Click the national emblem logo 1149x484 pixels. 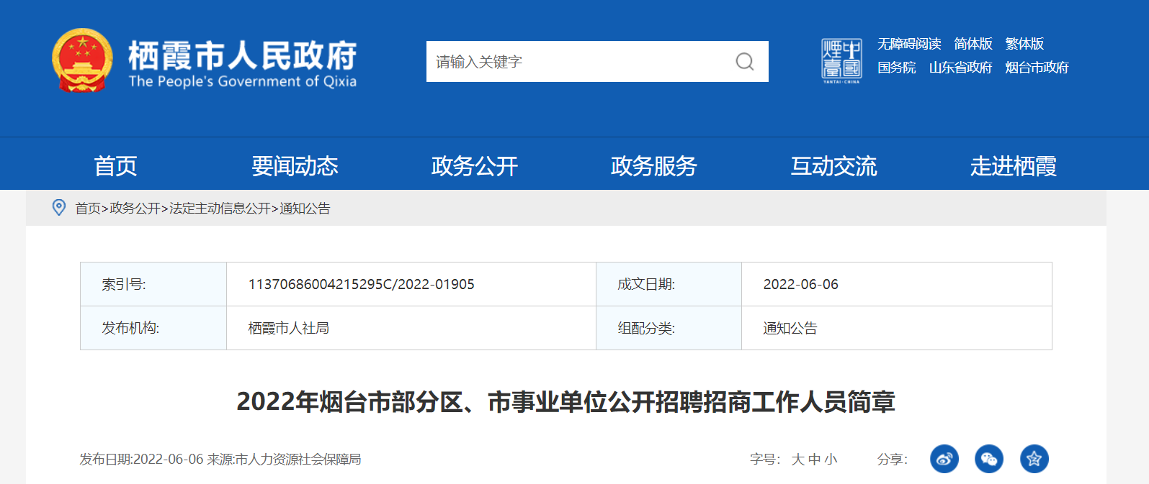[x=82, y=61]
